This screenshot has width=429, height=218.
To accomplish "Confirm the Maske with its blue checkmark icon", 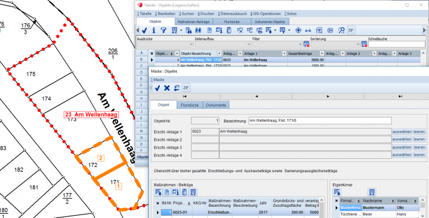I will point(158,88).
